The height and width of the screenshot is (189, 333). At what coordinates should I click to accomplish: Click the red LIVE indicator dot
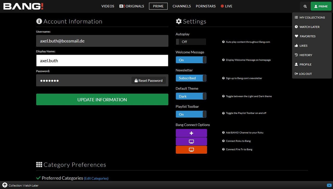point(222,6)
